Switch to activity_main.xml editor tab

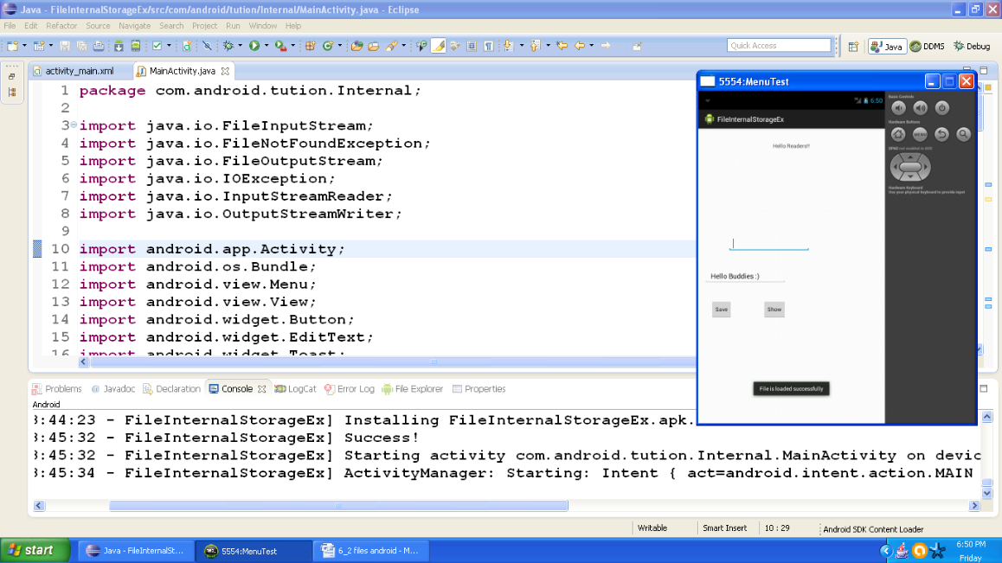(80, 71)
